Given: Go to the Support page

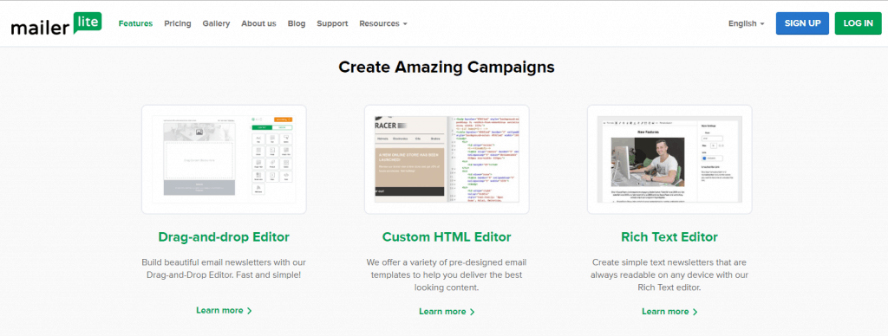Looking at the screenshot, I should (x=332, y=23).
